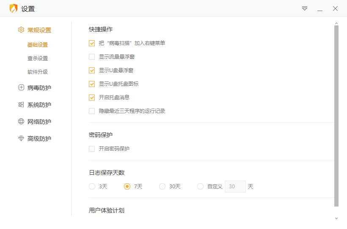Viewport: 347px width, 229px height.
Task: Click the vertical scrollbar thumb
Action: point(336,116)
